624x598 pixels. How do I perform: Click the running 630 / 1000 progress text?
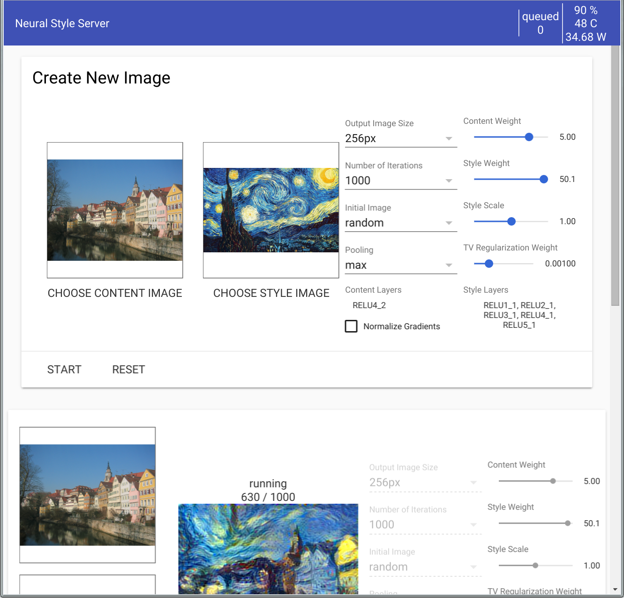point(268,490)
